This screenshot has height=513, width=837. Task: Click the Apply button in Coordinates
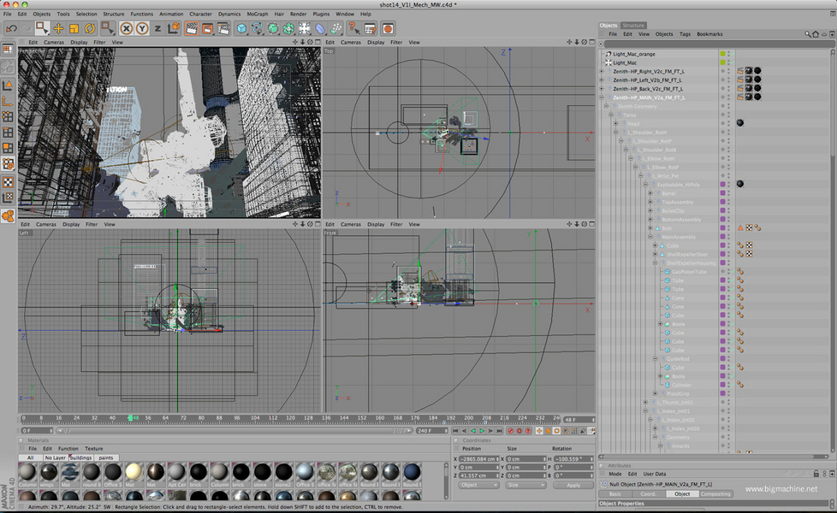(573, 485)
